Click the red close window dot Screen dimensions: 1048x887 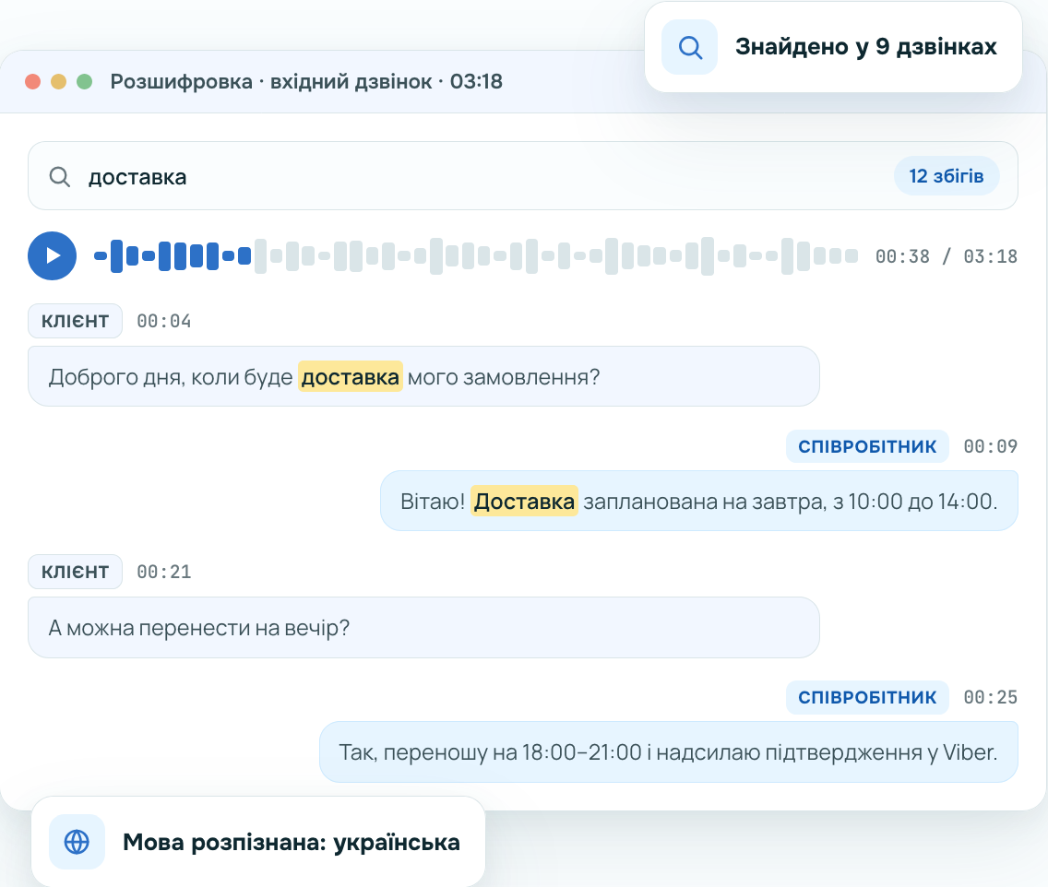pos(33,81)
